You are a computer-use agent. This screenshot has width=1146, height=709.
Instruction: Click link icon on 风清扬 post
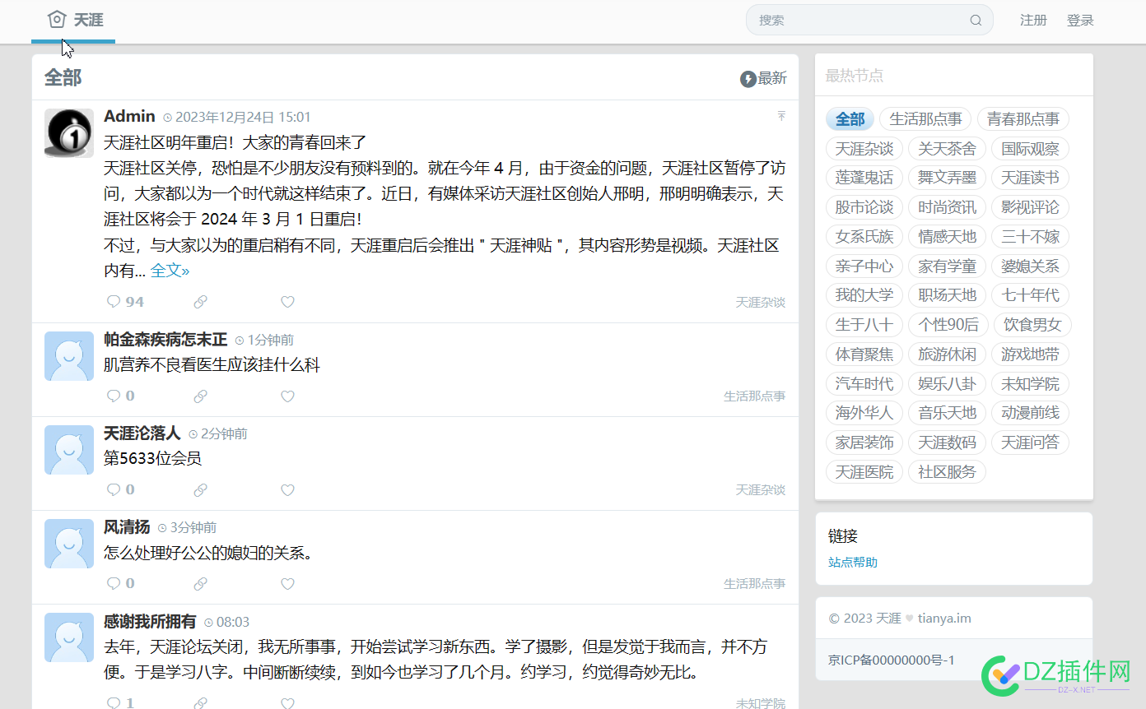(x=200, y=584)
